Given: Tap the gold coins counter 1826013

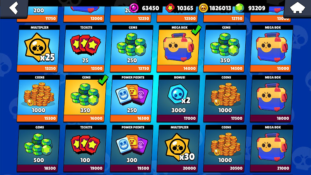Looking at the screenshot, I should pyautogui.click(x=215, y=8).
